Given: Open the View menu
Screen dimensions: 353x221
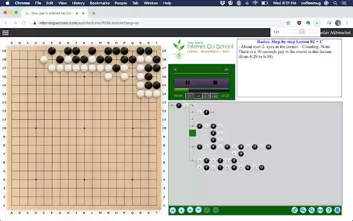Looking at the screenshot, I should [62, 3].
